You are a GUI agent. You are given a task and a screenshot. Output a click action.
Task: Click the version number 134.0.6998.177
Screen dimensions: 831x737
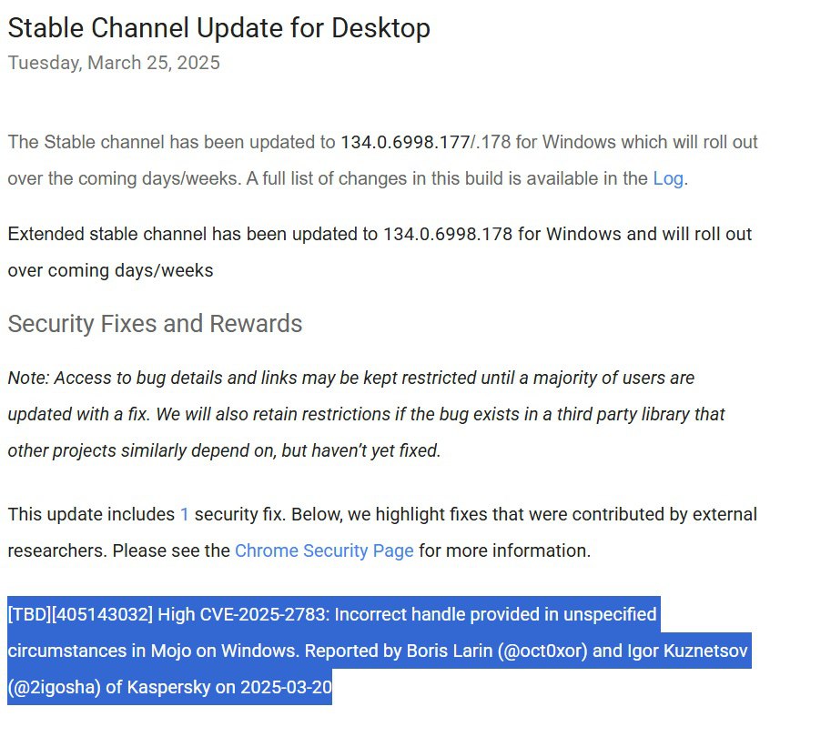point(405,142)
